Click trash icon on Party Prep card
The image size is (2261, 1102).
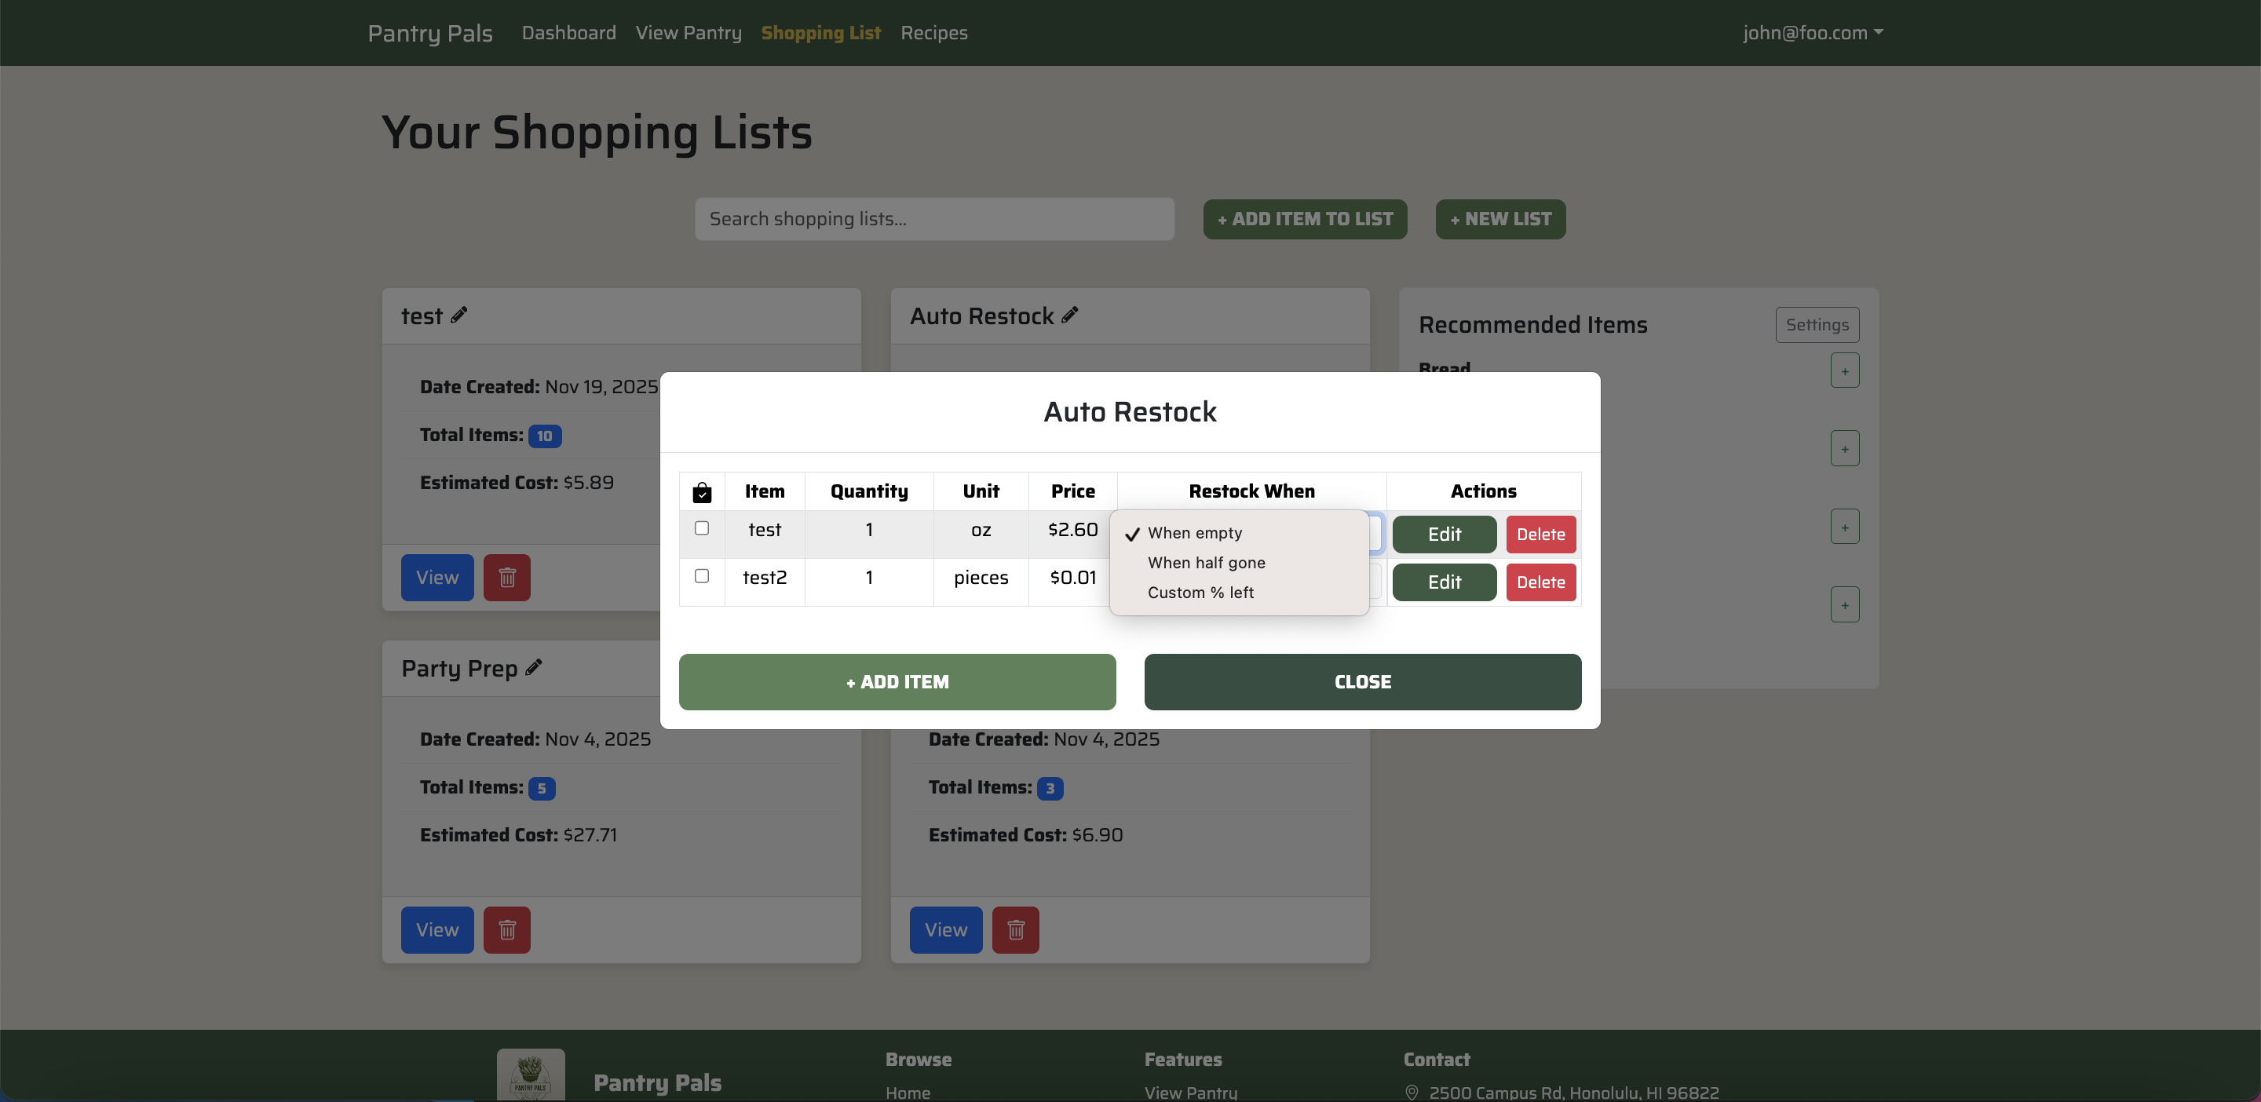[507, 930]
